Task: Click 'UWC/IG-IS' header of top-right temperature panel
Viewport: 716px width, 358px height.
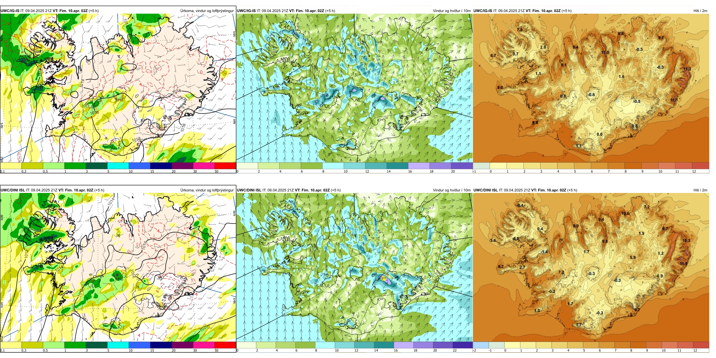Action: point(483,11)
